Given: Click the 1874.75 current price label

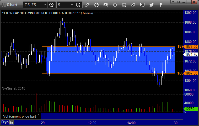Looking at the screenshot, I should tap(191, 55).
